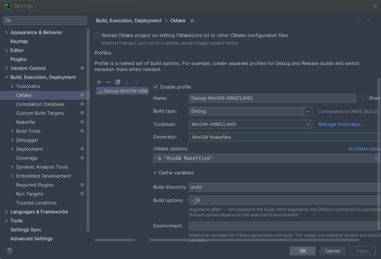Toggle the Share profile checkbox
Image resolution: width=381 pixels, height=259 pixels.
364,98
